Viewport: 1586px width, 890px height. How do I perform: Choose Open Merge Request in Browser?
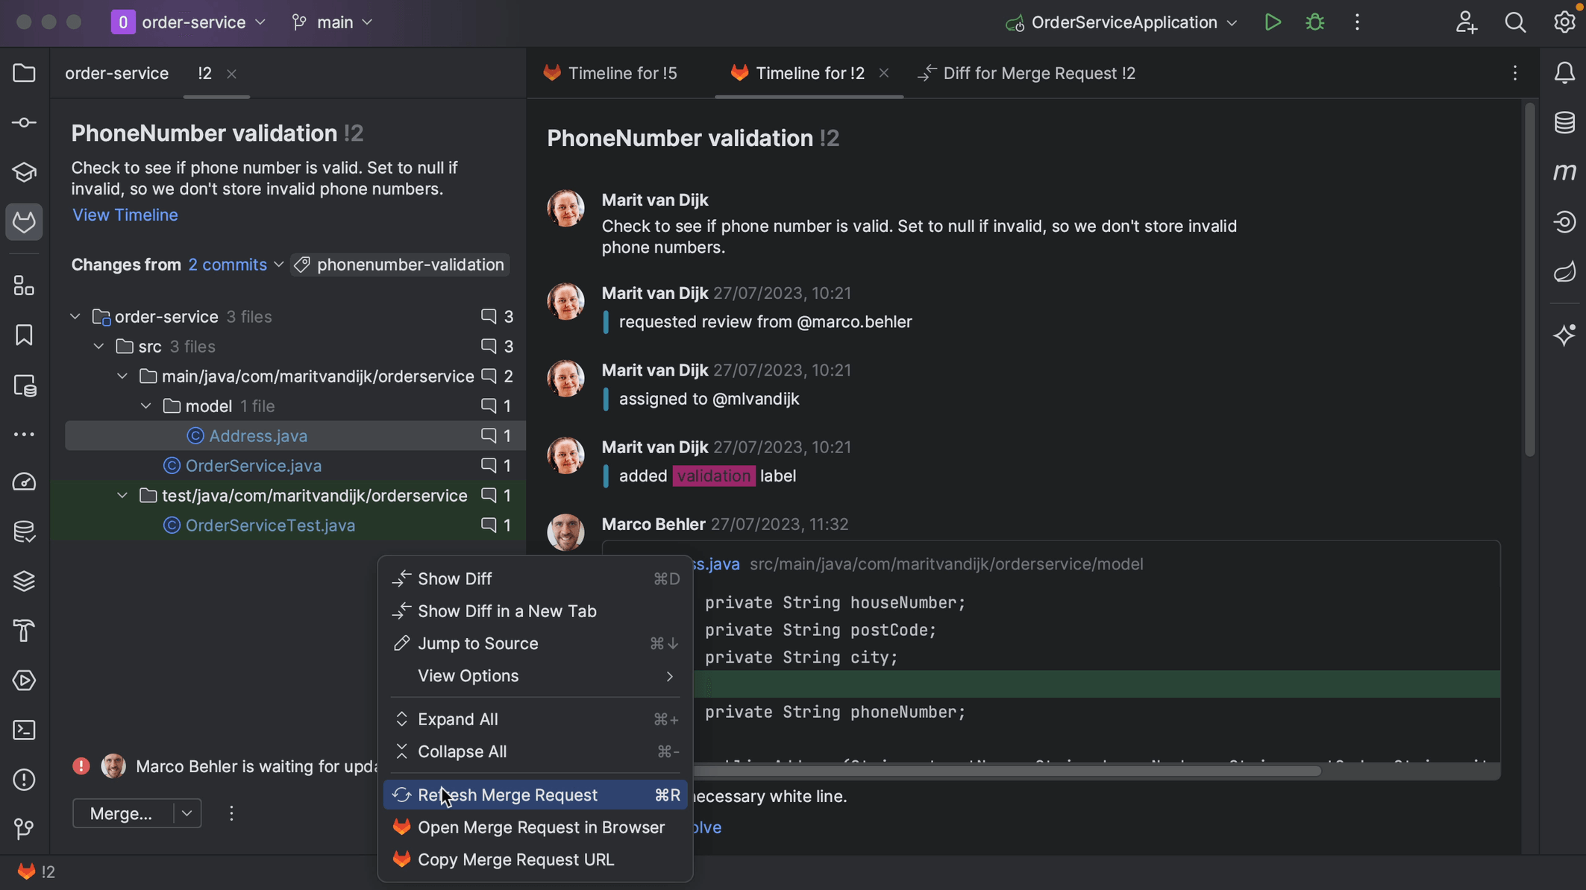(x=541, y=827)
